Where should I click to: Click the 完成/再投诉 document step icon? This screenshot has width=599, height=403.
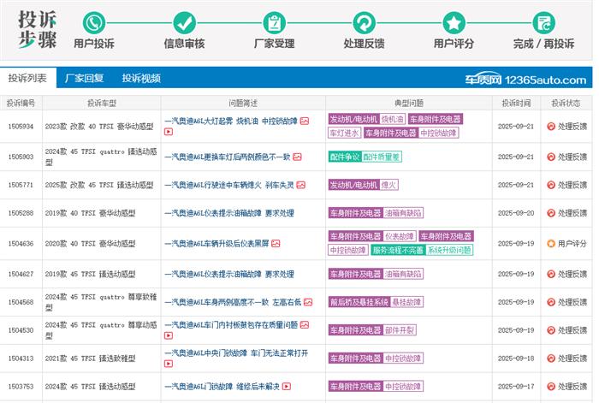(543, 22)
